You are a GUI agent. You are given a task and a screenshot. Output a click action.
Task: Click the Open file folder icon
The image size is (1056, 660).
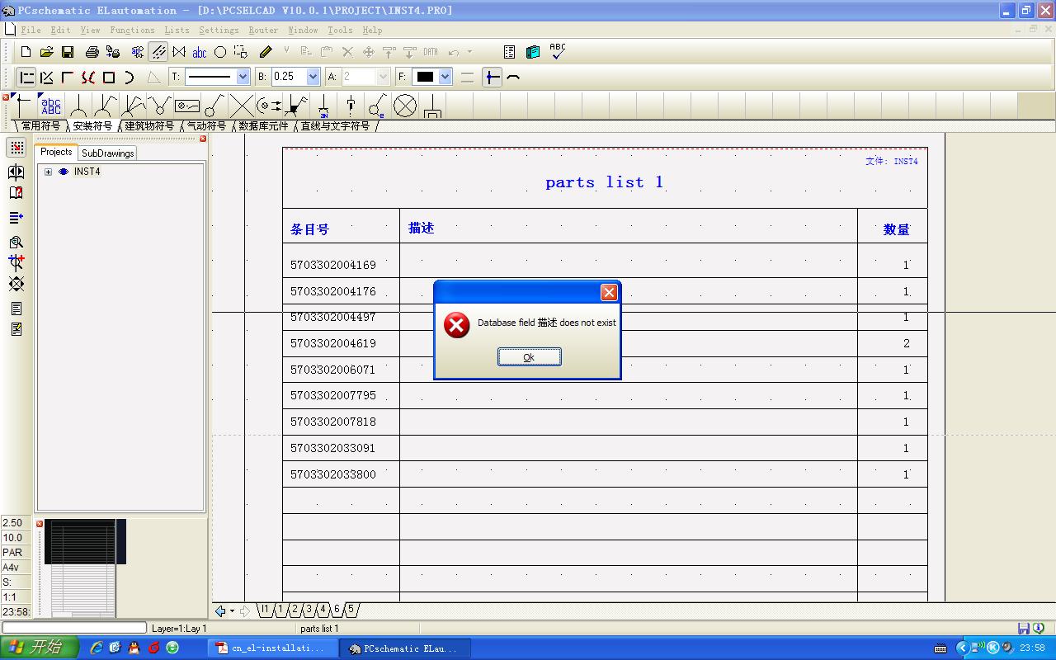[x=47, y=52]
